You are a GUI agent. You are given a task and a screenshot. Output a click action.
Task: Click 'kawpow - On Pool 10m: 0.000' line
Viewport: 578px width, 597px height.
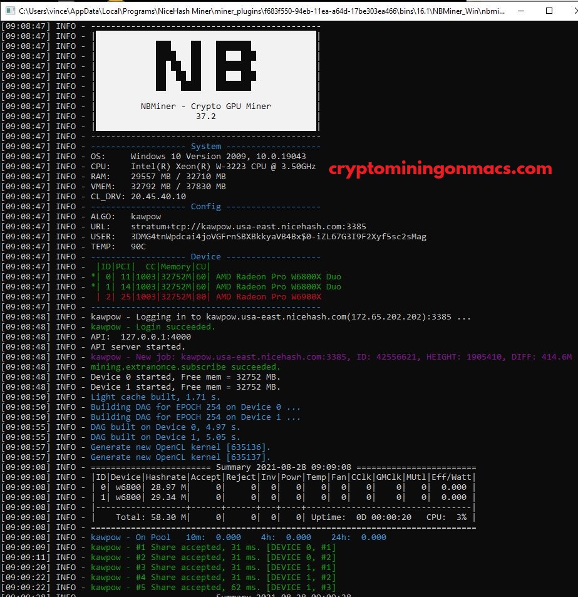tap(239, 537)
